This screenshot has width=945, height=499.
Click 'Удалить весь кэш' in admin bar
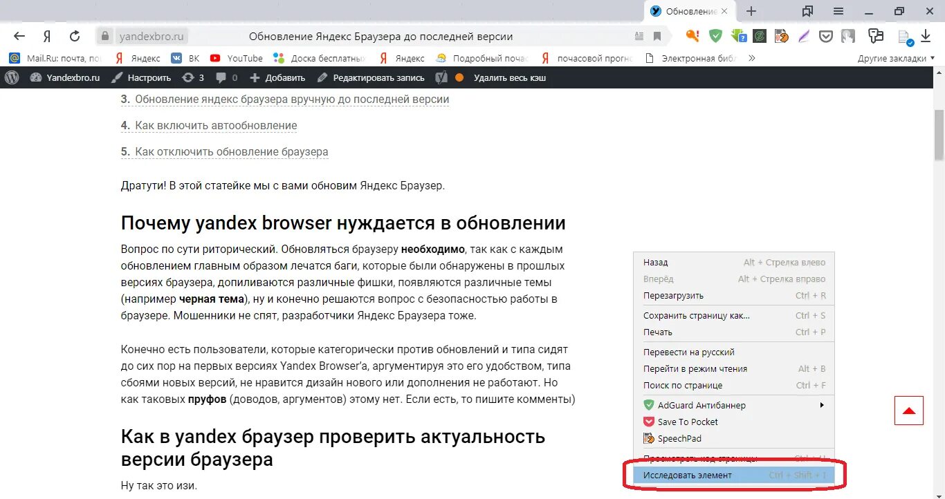tap(510, 77)
